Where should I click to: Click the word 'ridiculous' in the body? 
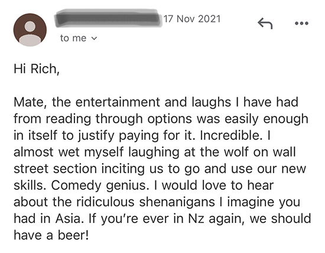105,202
